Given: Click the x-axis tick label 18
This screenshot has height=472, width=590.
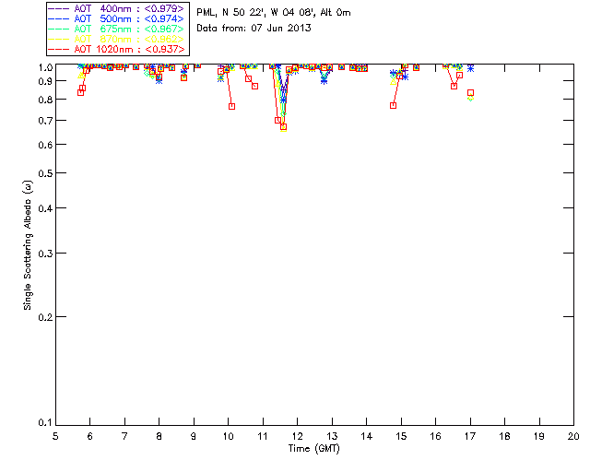Looking at the screenshot, I should [504, 436].
